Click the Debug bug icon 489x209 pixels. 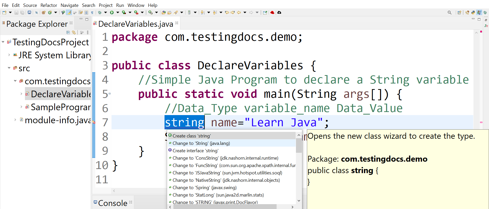click(100, 12)
